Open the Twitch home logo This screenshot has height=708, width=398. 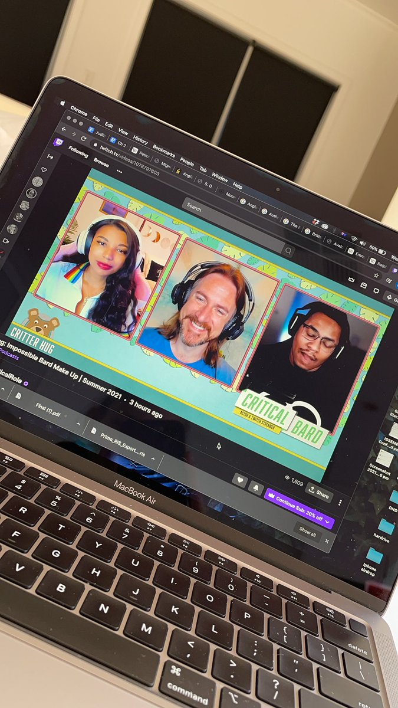58,142
